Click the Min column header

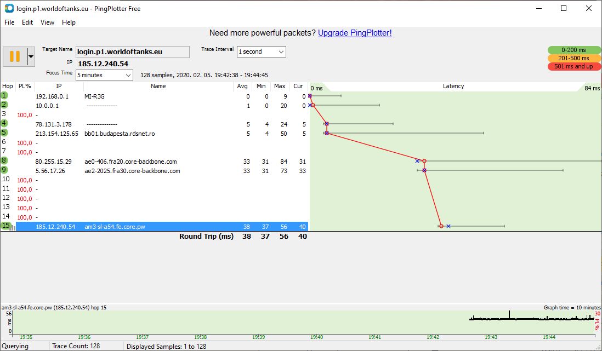(x=261, y=86)
